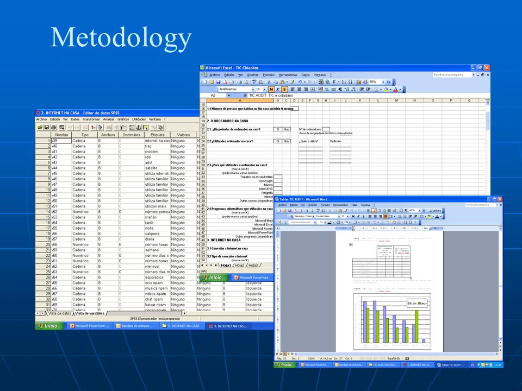Click the Insert Function fx icon

(245, 96)
